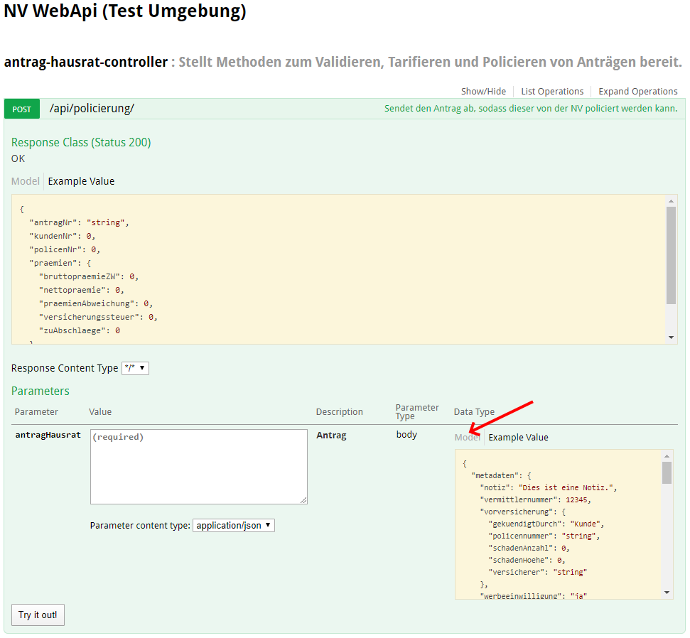Viewport: 690px width, 638px height.
Task: Select Example Value tab under Response Class
Action: [x=81, y=181]
